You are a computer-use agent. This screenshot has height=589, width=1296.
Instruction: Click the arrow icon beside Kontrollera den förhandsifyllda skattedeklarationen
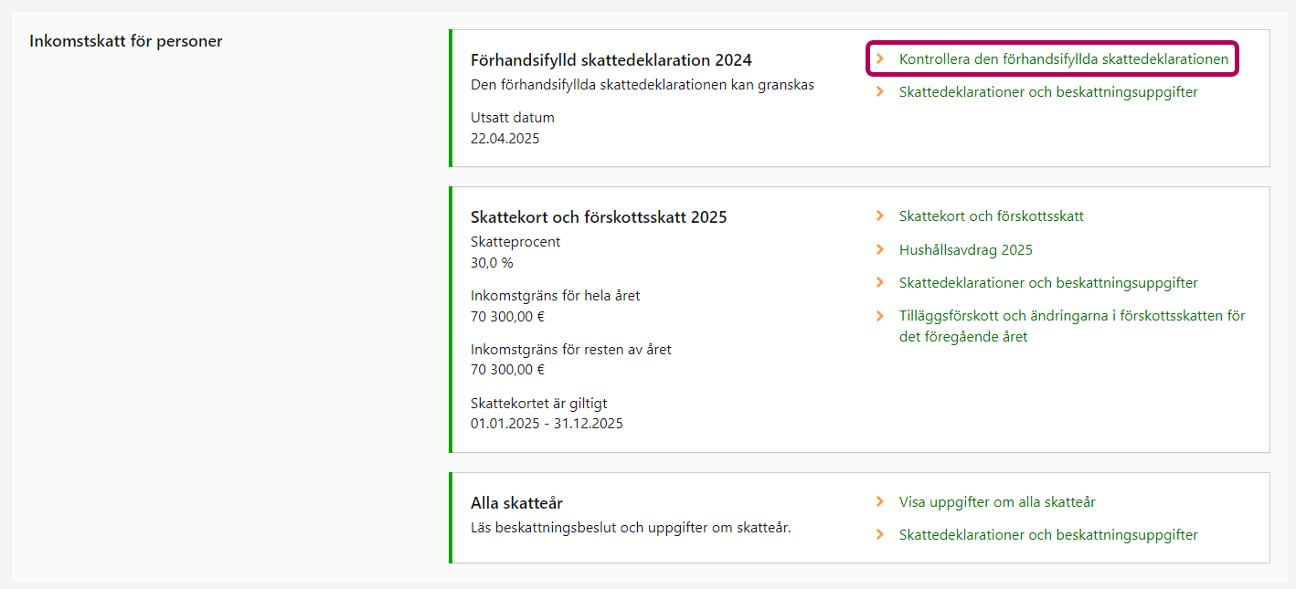click(x=880, y=58)
